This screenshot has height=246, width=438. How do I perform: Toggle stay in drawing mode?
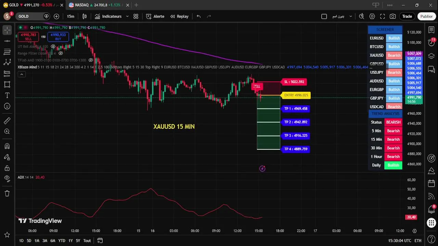coord(7,157)
